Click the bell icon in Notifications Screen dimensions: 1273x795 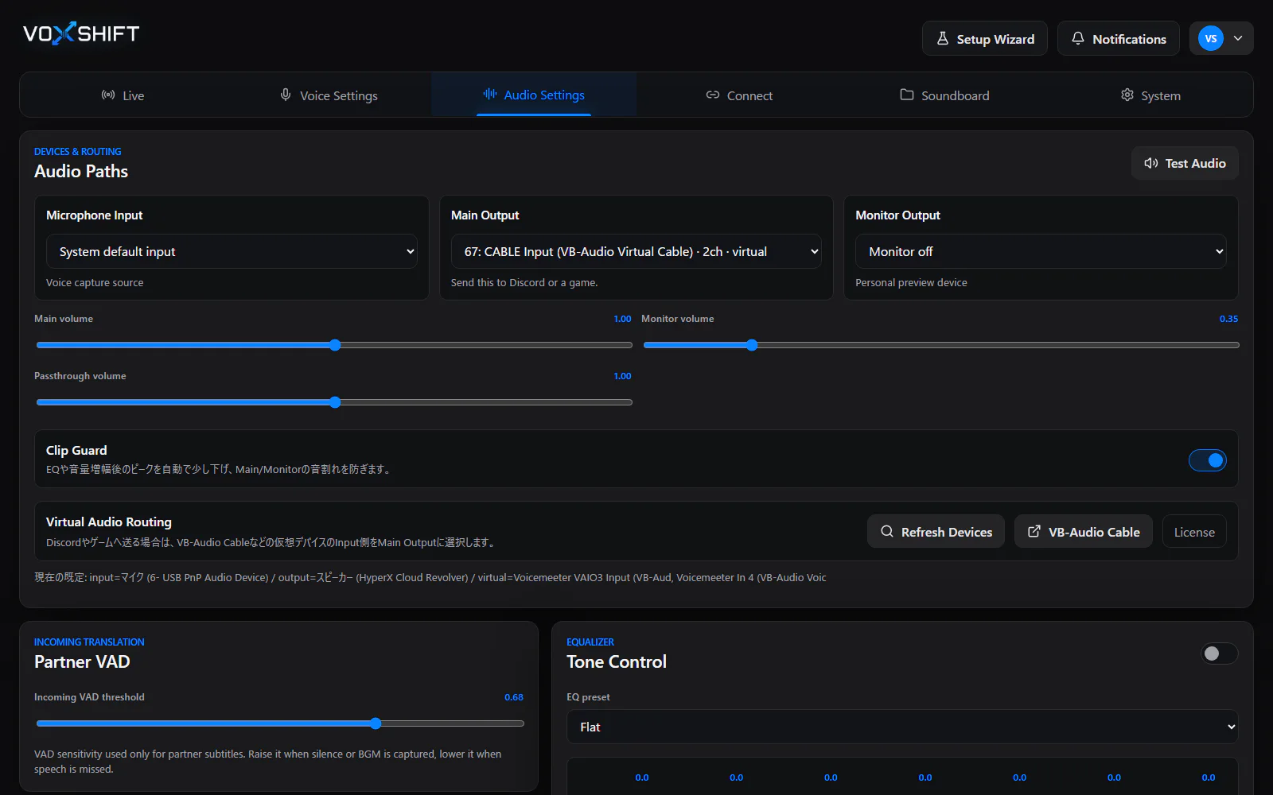[x=1078, y=38]
